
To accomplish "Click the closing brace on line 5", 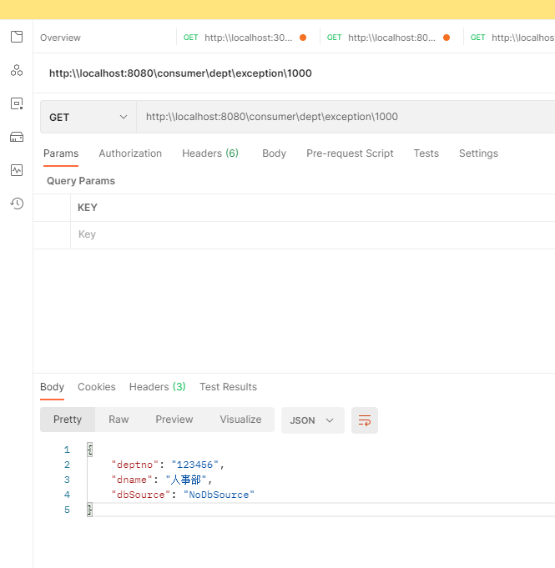I will coord(89,510).
